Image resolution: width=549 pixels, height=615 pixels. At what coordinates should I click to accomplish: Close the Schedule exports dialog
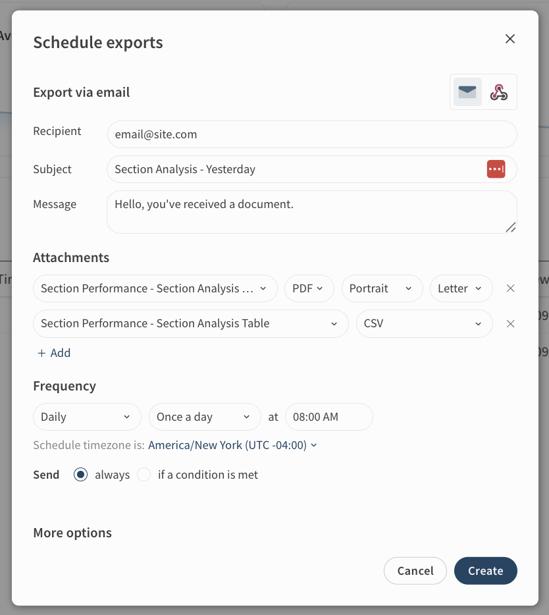[510, 39]
